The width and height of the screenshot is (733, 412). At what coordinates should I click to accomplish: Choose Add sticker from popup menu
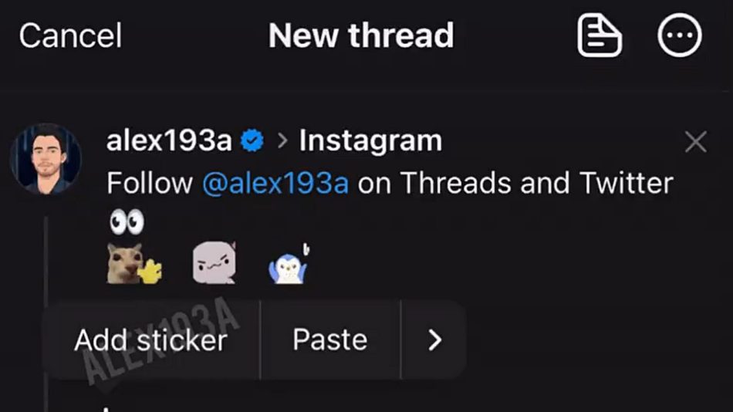(x=151, y=340)
